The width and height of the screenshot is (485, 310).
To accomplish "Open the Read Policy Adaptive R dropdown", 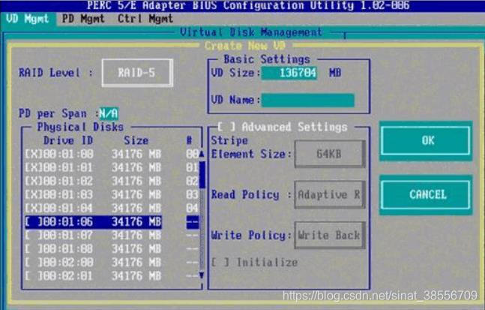I will [x=330, y=195].
